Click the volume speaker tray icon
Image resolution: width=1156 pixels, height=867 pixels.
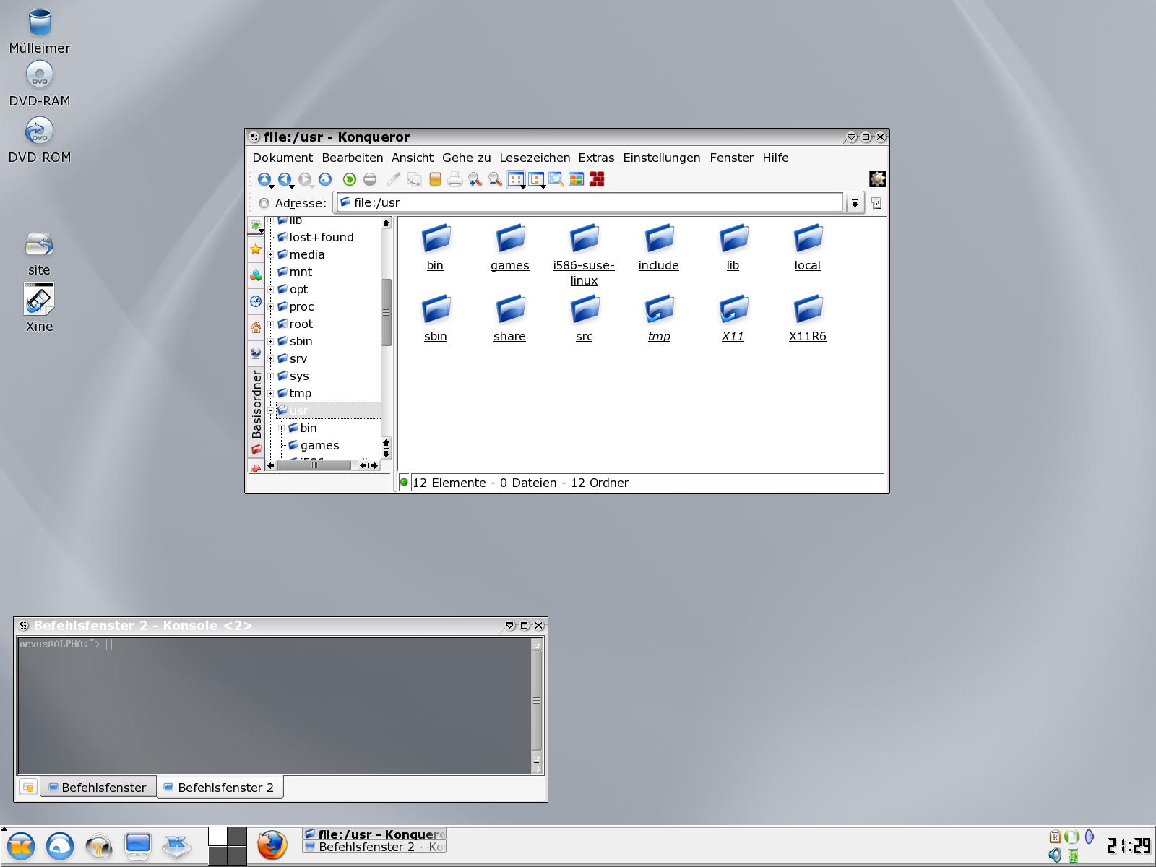click(x=1056, y=855)
